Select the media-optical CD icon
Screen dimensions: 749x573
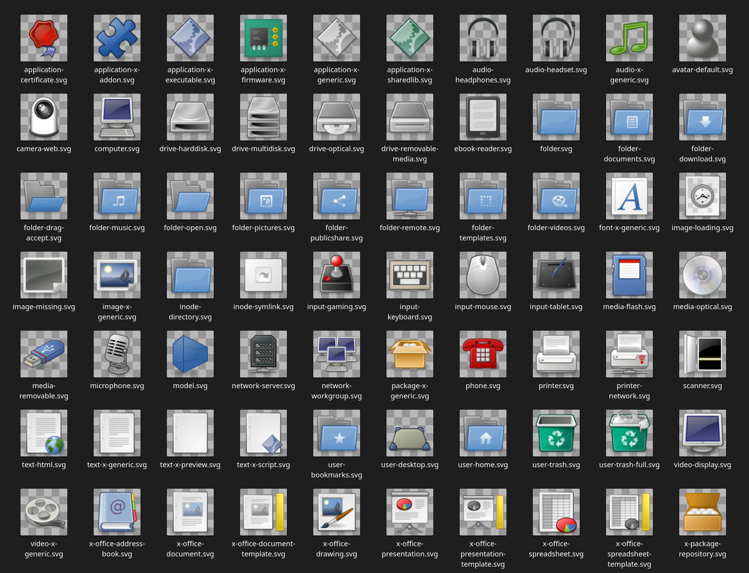click(x=703, y=275)
